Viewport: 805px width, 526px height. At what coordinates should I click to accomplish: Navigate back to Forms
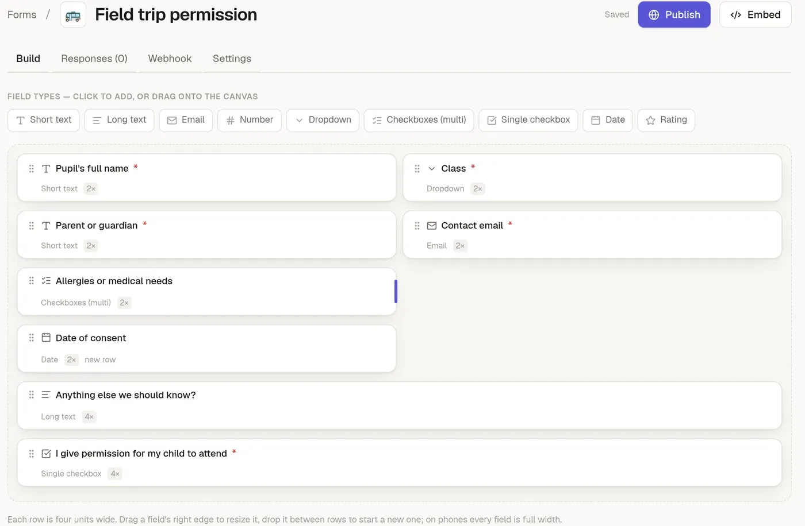click(x=22, y=15)
